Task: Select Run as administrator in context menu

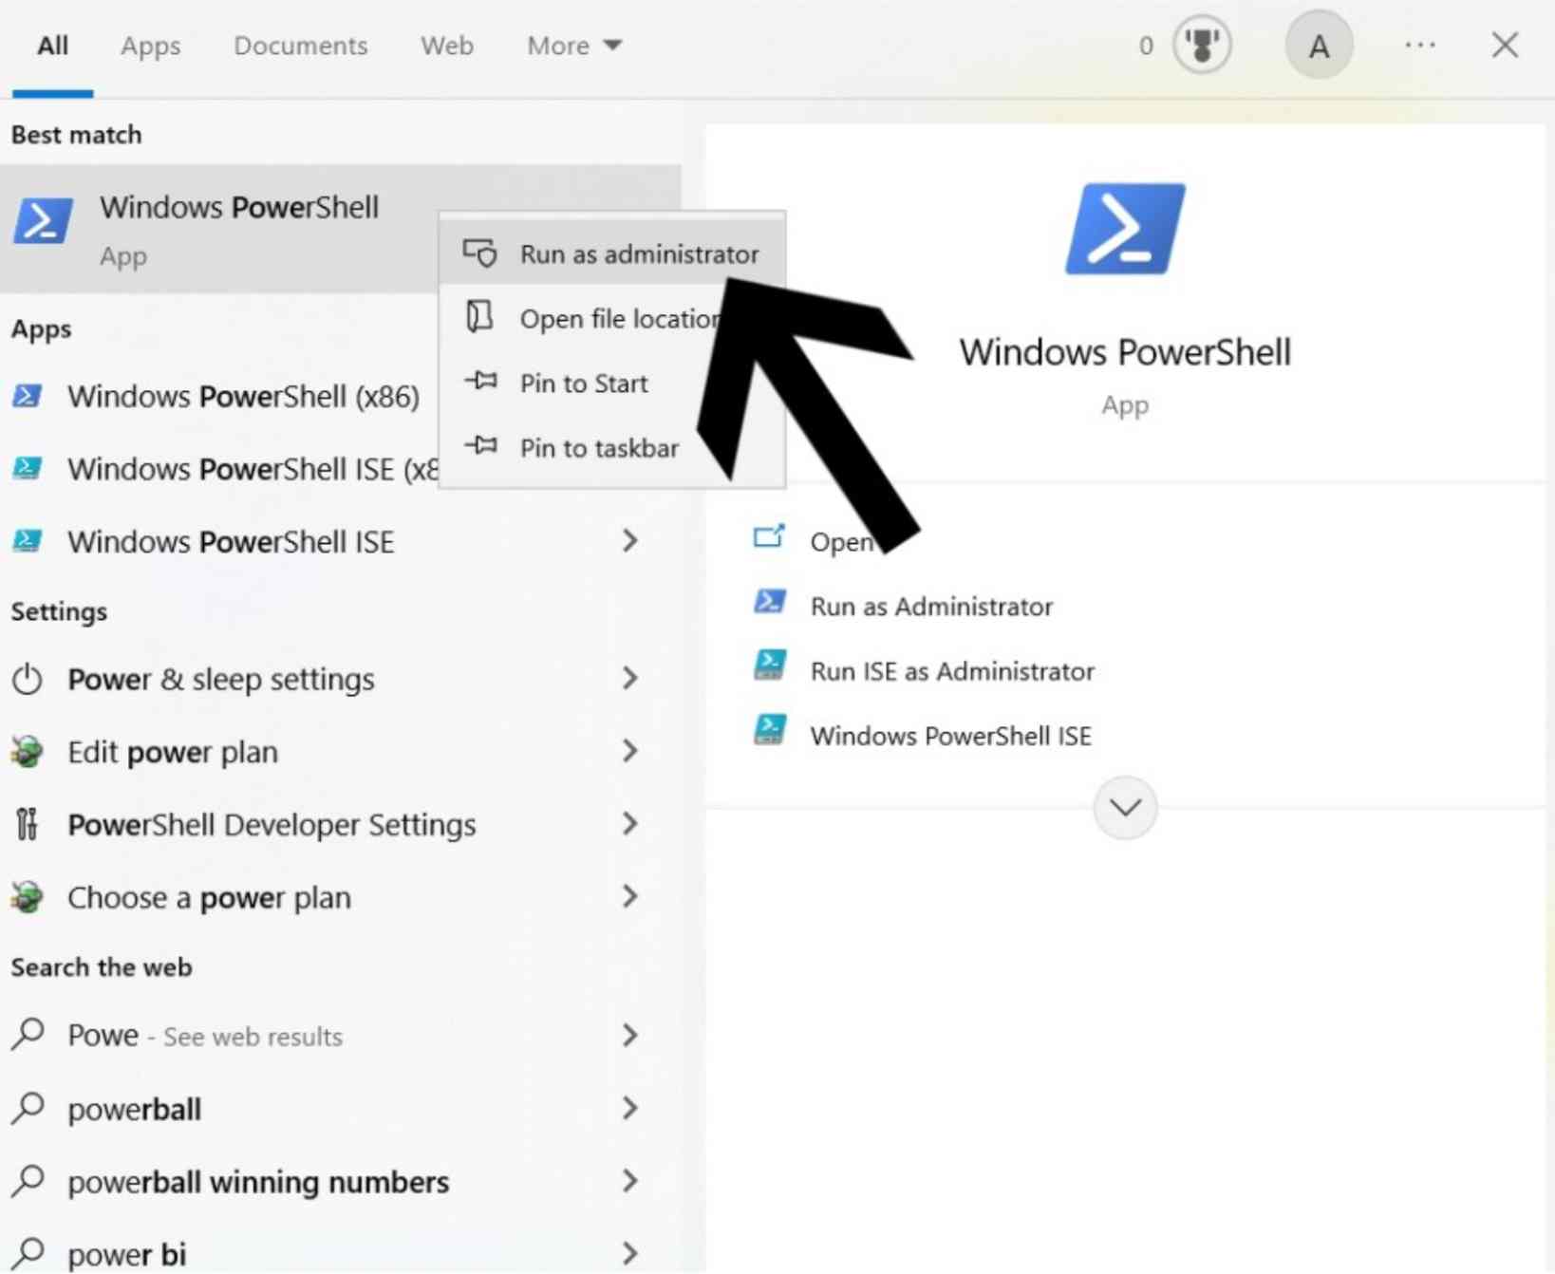Action: pos(612,253)
